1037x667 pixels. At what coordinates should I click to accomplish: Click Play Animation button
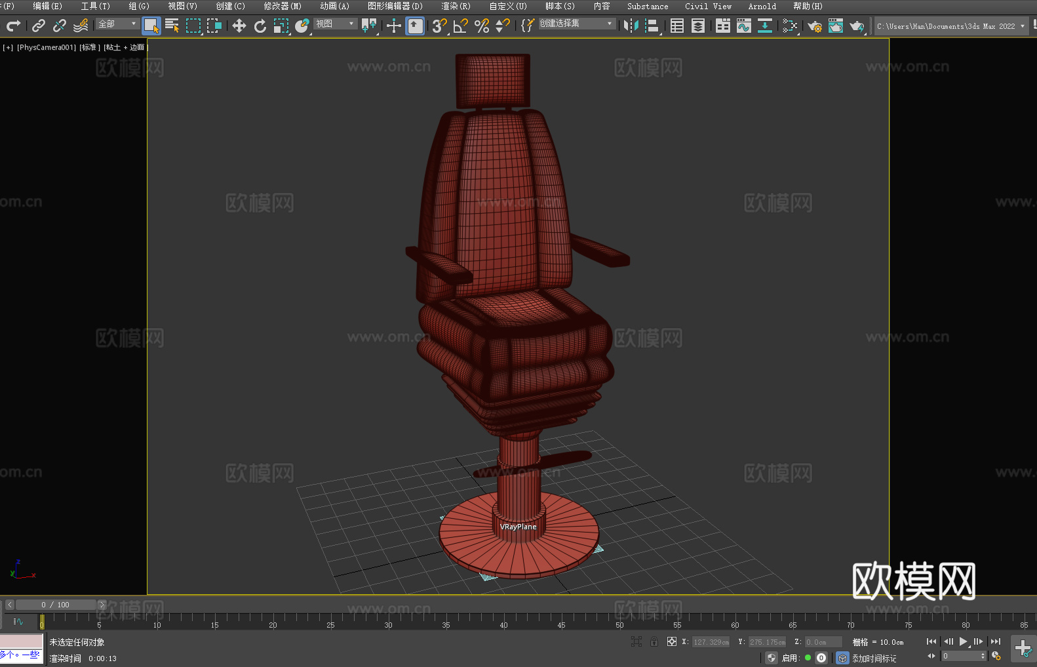pyautogui.click(x=964, y=641)
